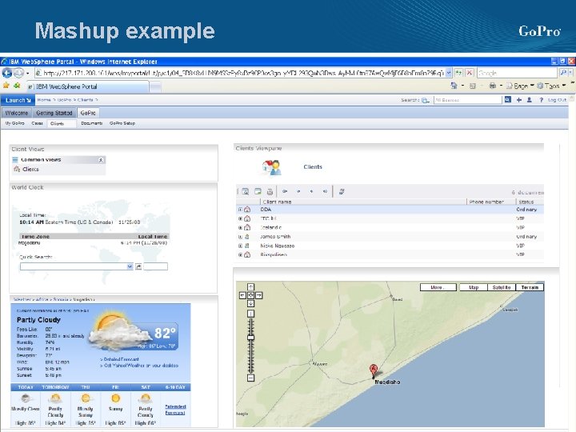Click the new document icon in Clients toolbar
Viewport: 576px width, 432px height.
click(x=258, y=191)
